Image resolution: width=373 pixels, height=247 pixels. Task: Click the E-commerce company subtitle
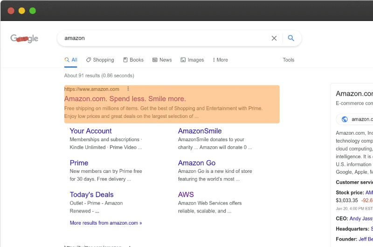[354, 103]
